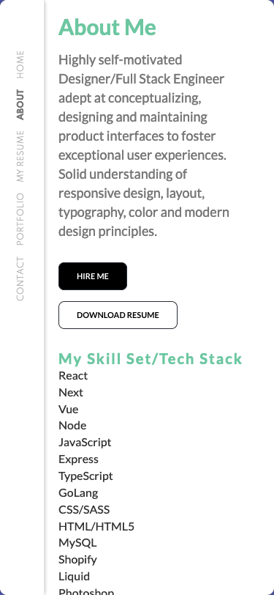The height and width of the screenshot is (595, 274).
Task: Click the Express list item
Action: [x=78, y=459]
